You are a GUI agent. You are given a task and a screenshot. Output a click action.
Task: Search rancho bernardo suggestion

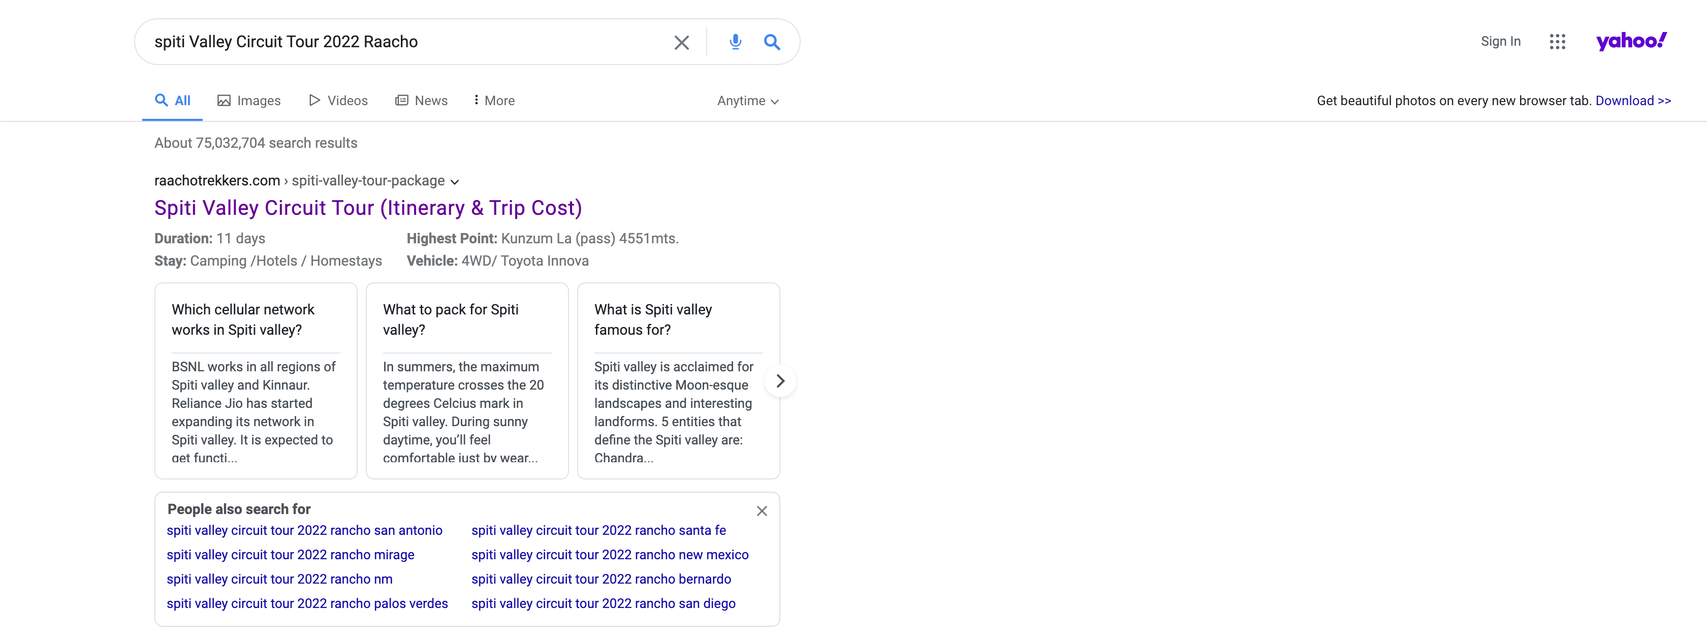point(602,580)
